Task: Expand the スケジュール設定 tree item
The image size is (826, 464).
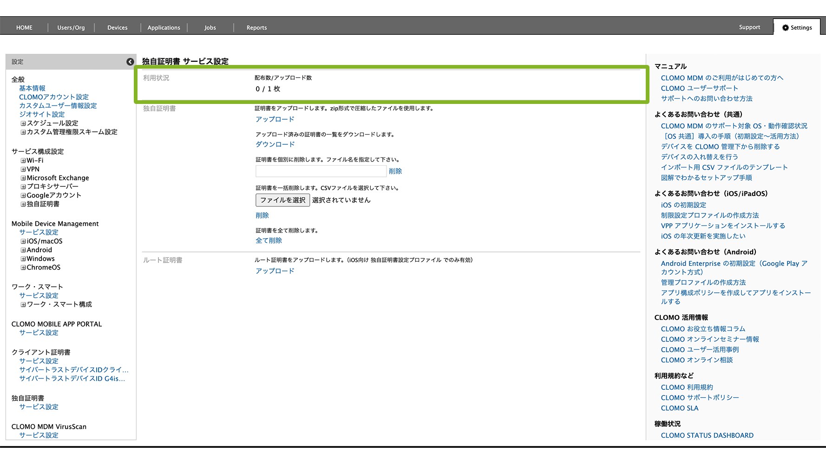Action: (x=23, y=123)
